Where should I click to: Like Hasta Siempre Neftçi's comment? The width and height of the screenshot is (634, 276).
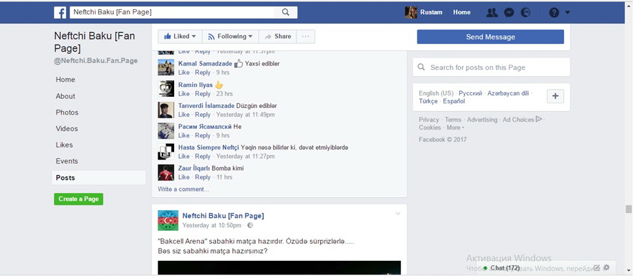click(184, 156)
